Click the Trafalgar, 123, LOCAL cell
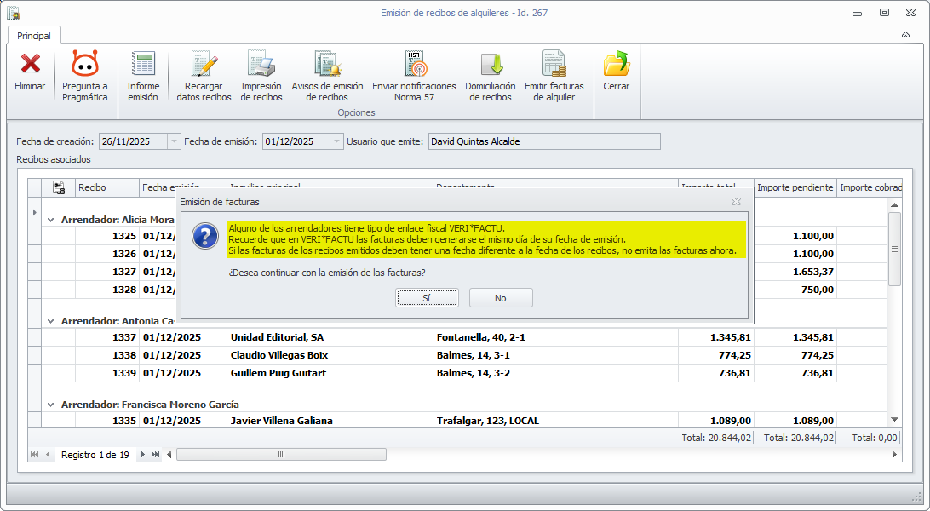Viewport: 930px width, 511px height. [556, 421]
